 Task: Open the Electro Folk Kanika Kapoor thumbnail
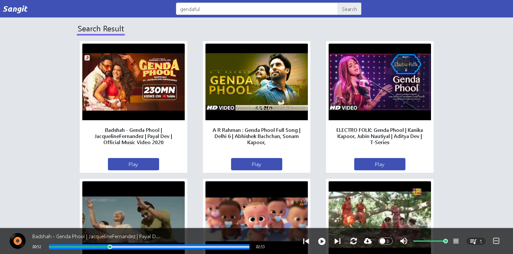click(x=380, y=82)
